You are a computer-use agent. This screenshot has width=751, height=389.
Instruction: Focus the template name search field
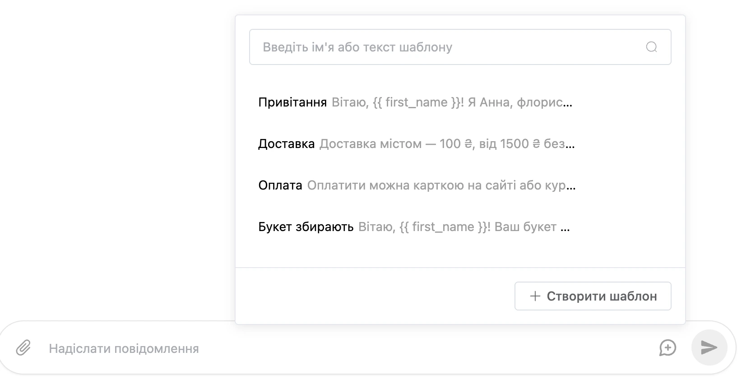tap(460, 47)
